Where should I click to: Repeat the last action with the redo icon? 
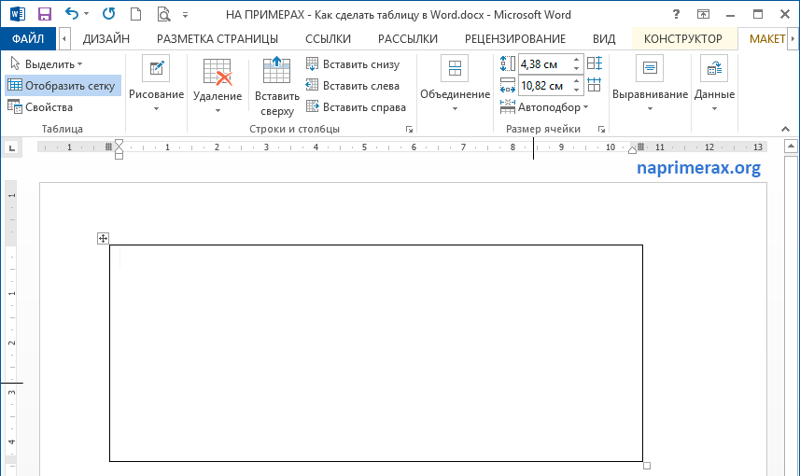coord(108,14)
